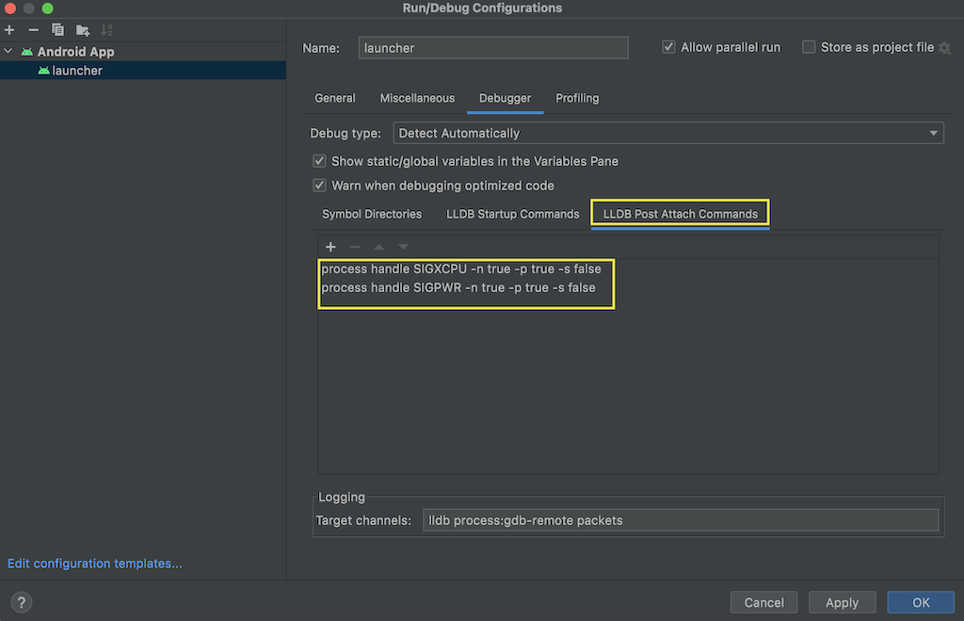This screenshot has height=621, width=964.
Task: Click the Target channels input field
Action: pos(681,520)
